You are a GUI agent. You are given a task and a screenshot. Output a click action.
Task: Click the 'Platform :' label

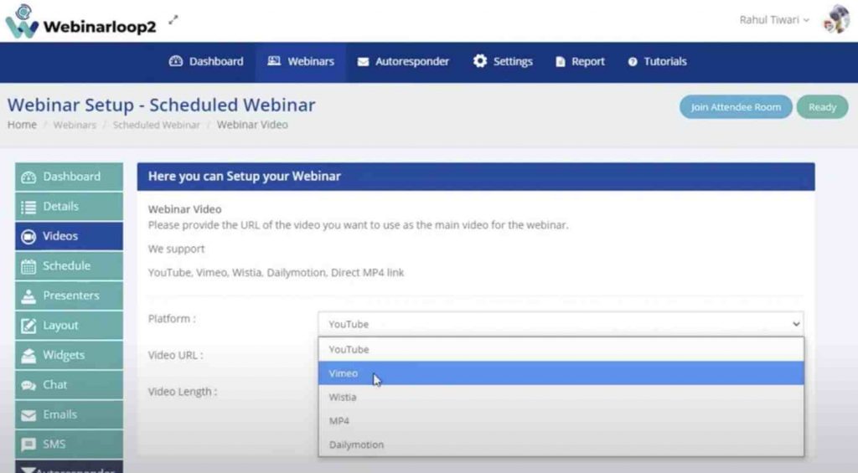(172, 318)
